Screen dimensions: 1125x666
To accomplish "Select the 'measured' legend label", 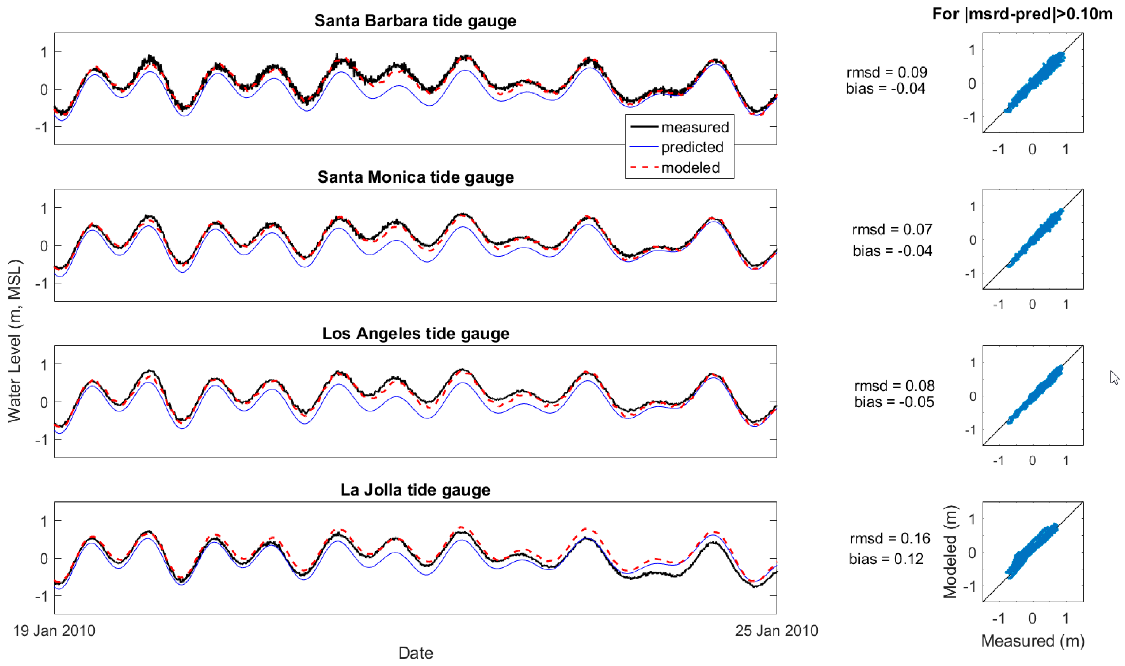I will 695,127.
